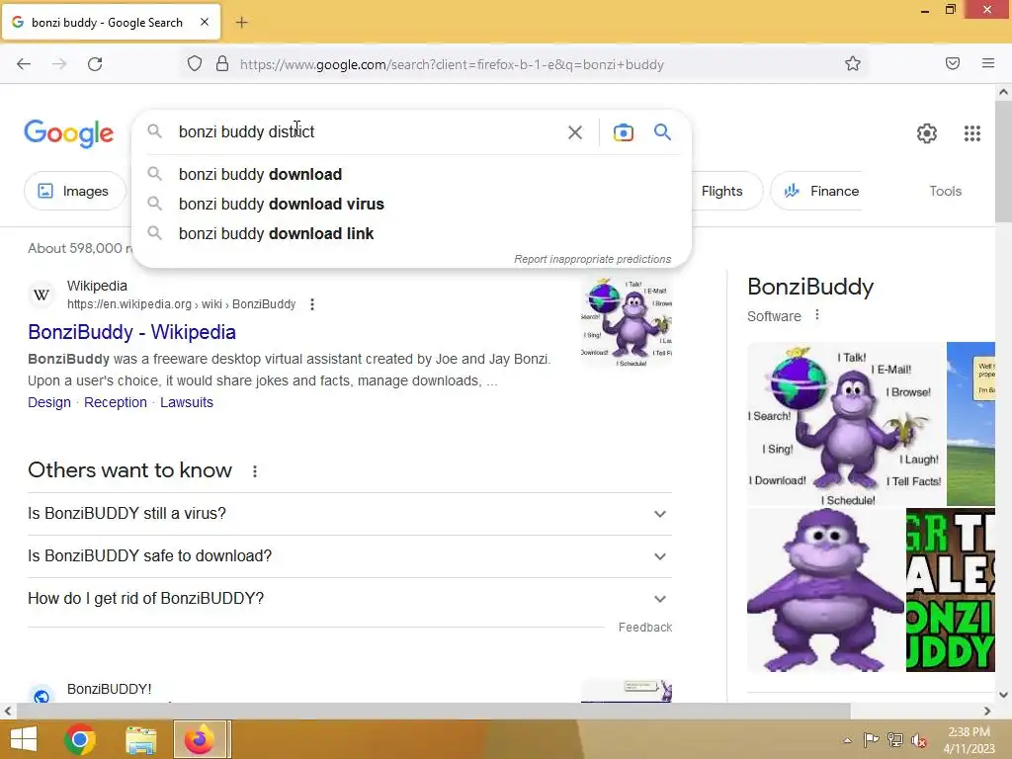Close the bonzi buddy Google Search tab
This screenshot has height=759, width=1012.
(204, 22)
